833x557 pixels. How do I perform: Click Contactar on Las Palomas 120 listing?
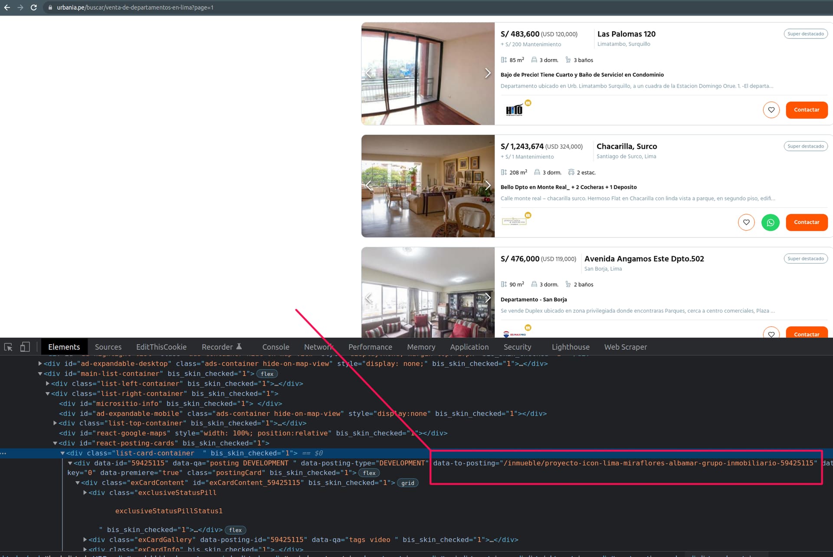click(x=806, y=110)
